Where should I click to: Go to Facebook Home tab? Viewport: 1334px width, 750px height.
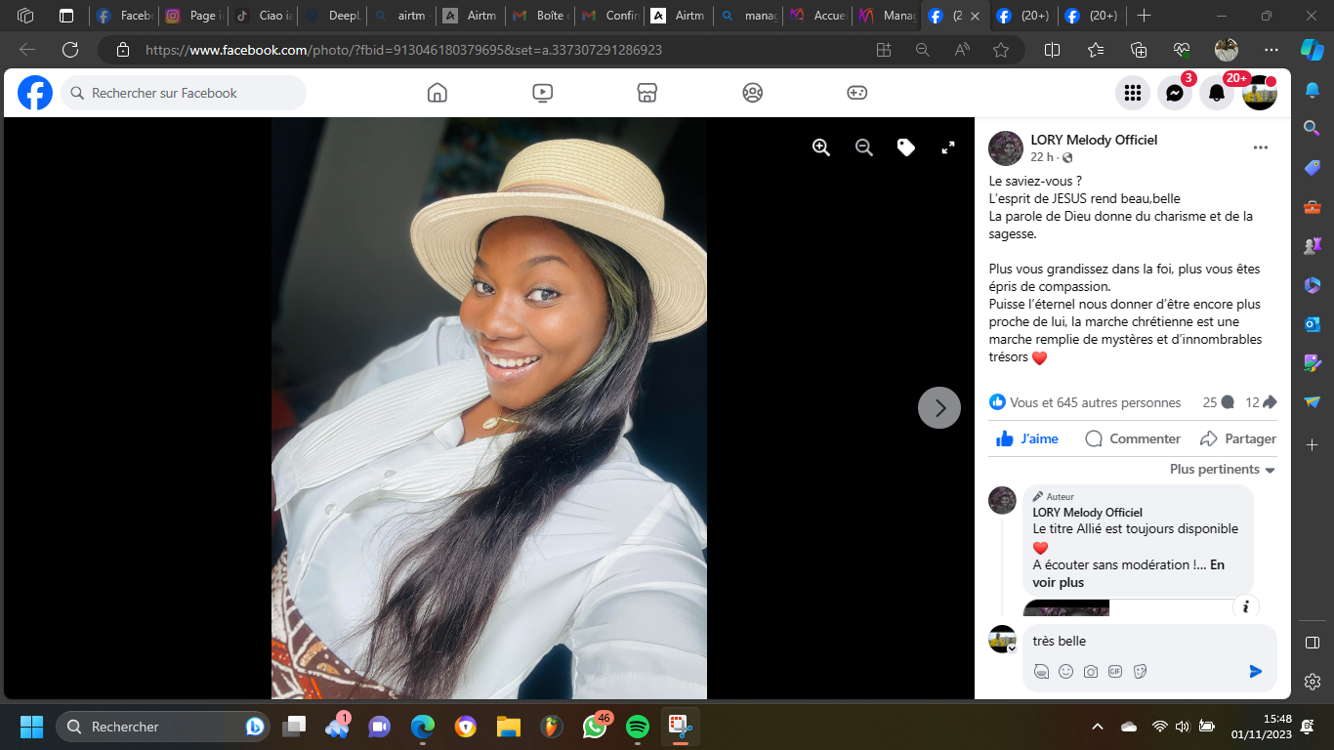438,93
